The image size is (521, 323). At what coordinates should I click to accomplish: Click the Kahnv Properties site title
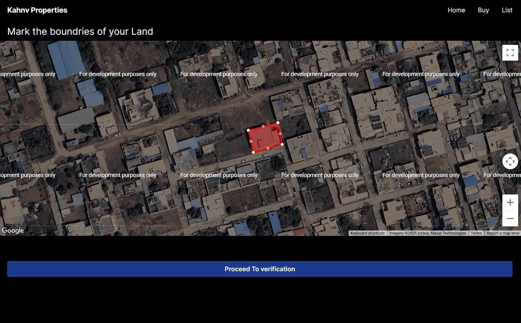click(37, 10)
